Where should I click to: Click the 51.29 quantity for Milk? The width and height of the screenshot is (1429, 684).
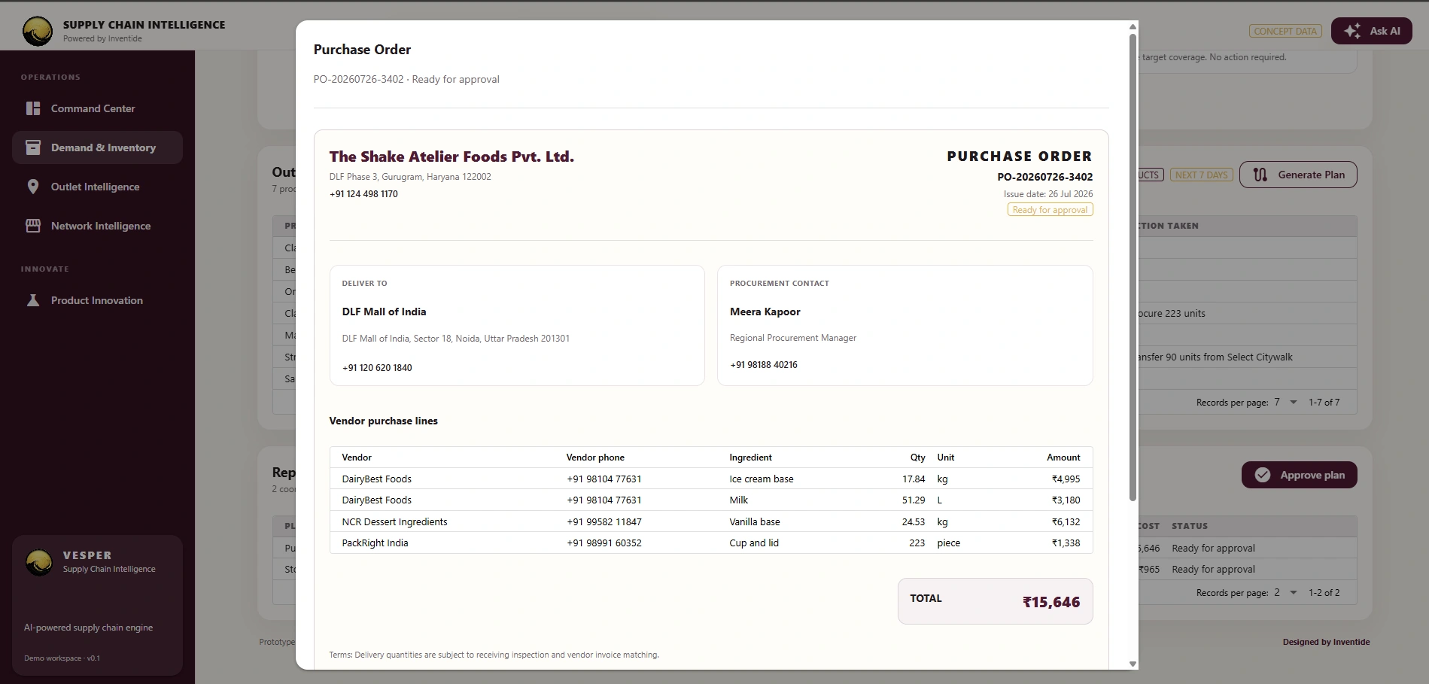pyautogui.click(x=914, y=500)
